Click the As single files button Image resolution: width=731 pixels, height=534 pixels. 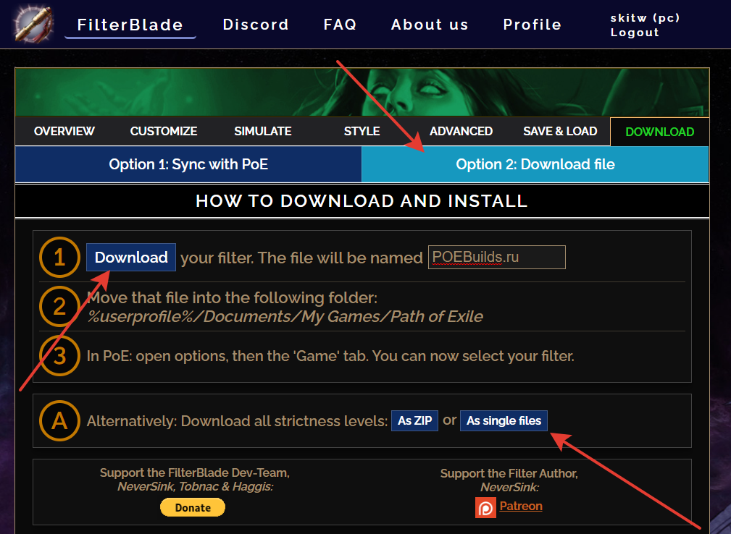504,420
